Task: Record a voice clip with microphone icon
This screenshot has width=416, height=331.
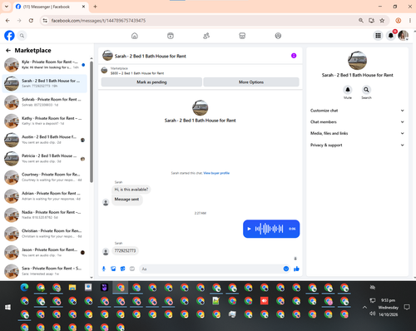Action: tap(104, 269)
